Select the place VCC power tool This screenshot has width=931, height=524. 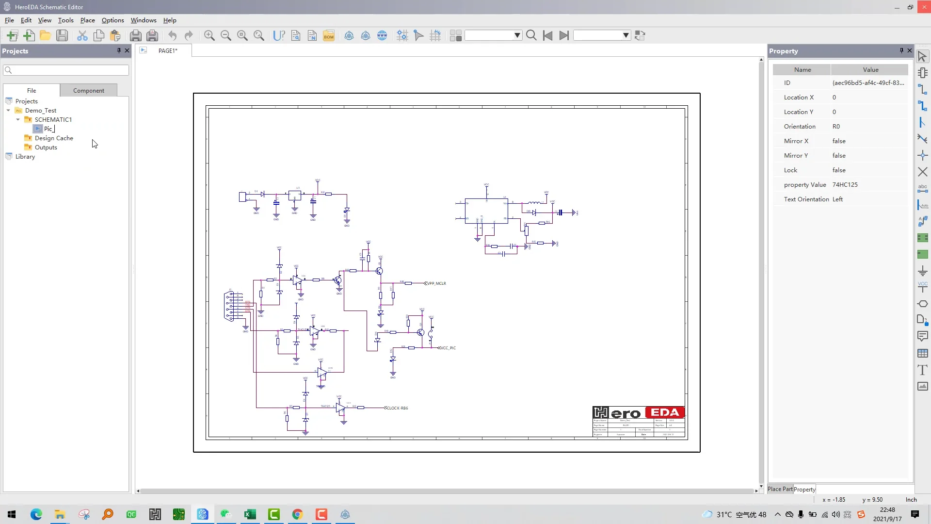922,287
